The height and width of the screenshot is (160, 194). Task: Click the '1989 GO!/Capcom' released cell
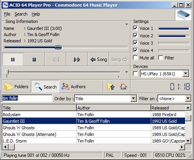168,141
